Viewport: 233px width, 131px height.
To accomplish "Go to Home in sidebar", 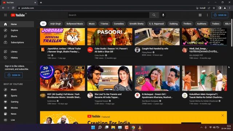I will [x=17, y=24].
